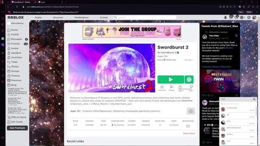Image resolution: width=260 pixels, height=146 pixels.
Task: Select the Swordburst 2 - Roblox tab
Action: point(24,2)
